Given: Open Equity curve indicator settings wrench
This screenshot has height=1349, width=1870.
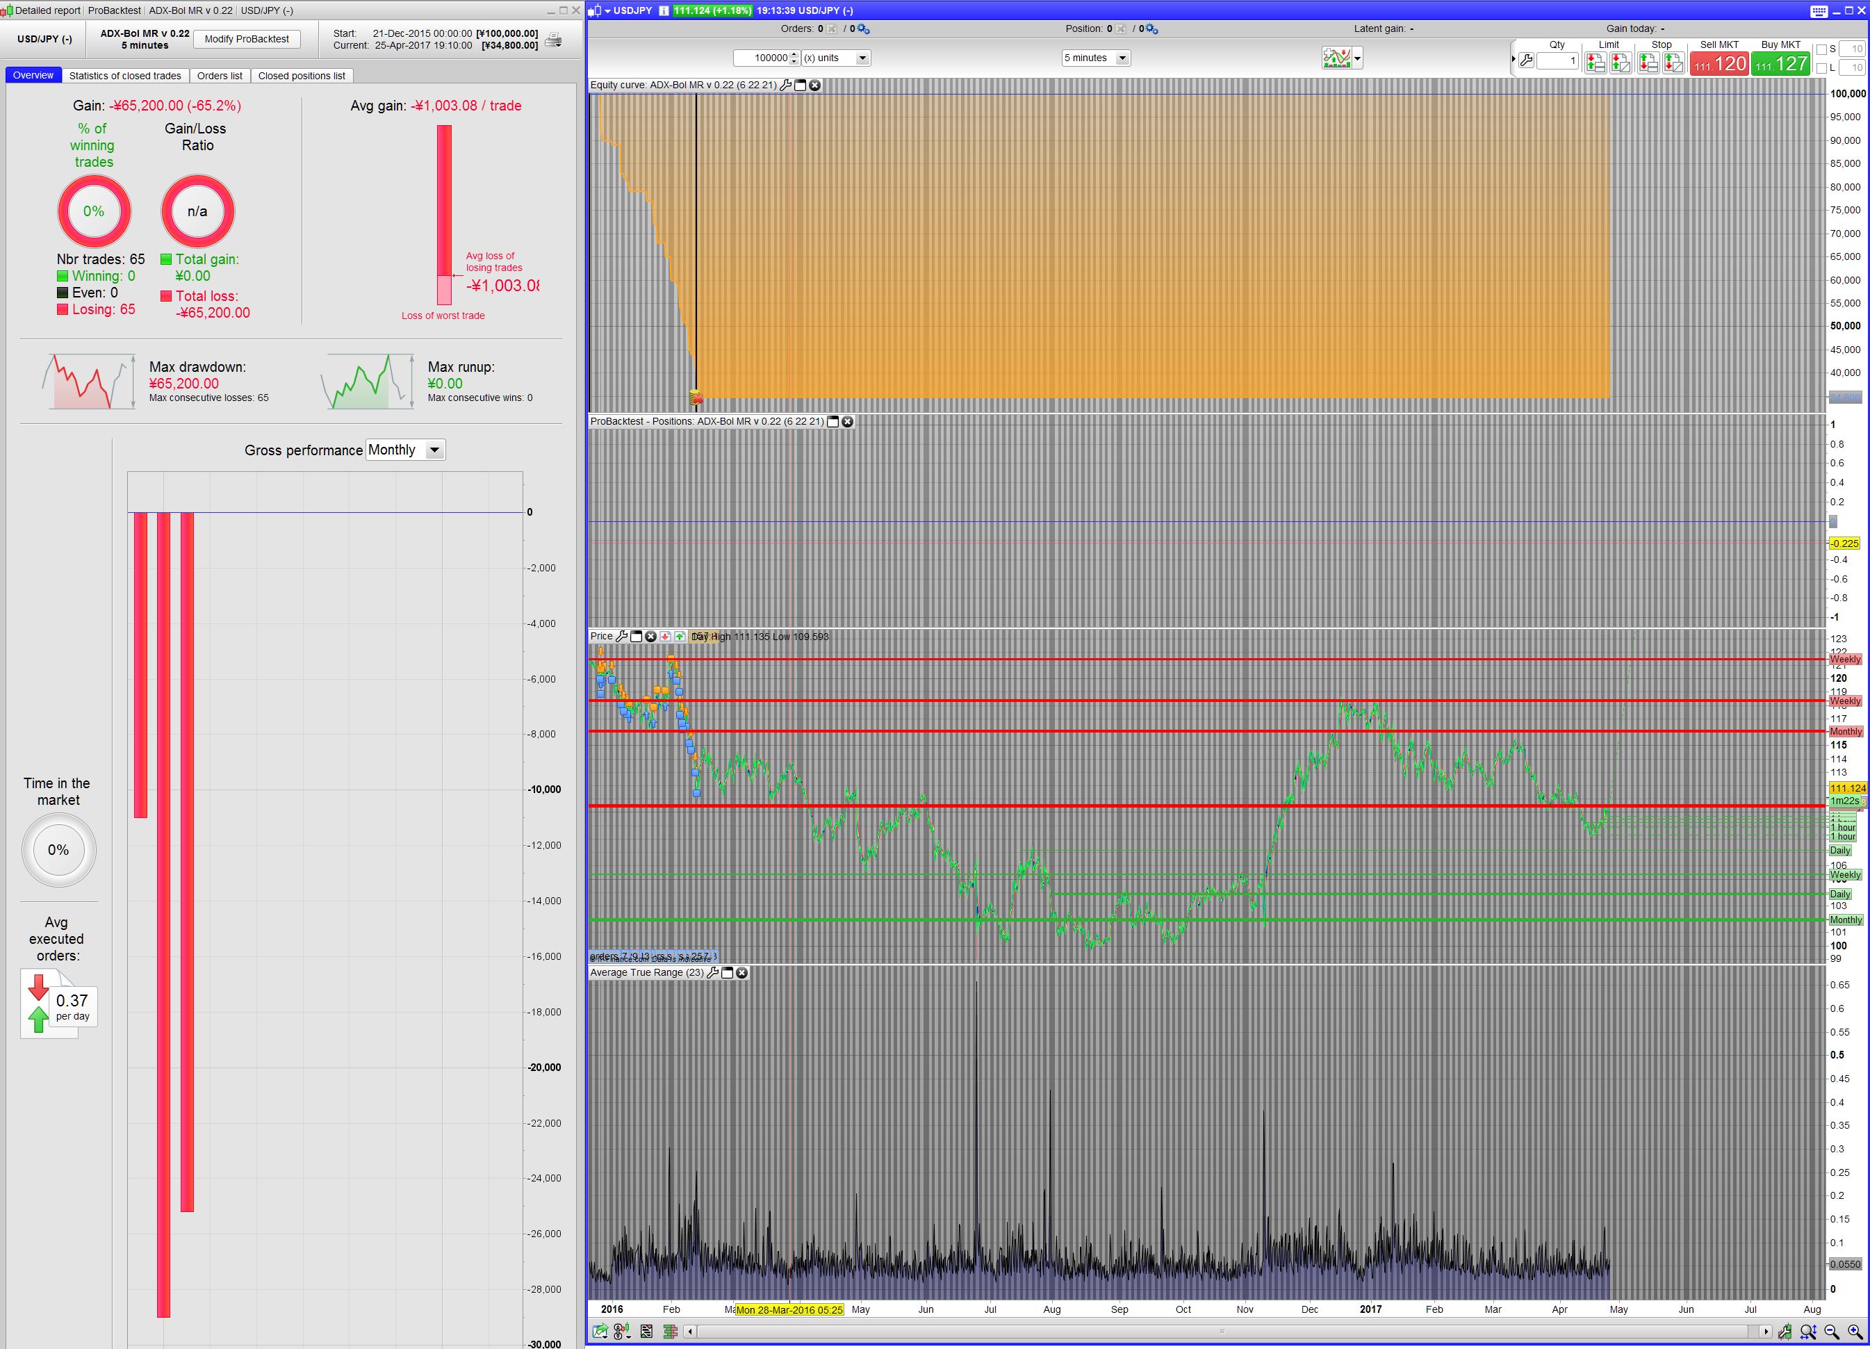Looking at the screenshot, I should click(x=786, y=85).
